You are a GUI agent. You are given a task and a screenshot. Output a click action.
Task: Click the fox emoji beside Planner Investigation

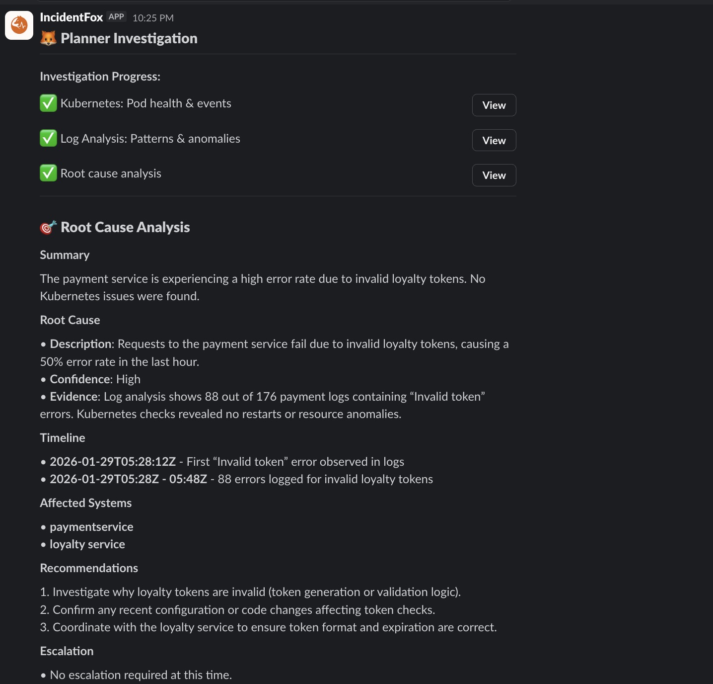(48, 38)
